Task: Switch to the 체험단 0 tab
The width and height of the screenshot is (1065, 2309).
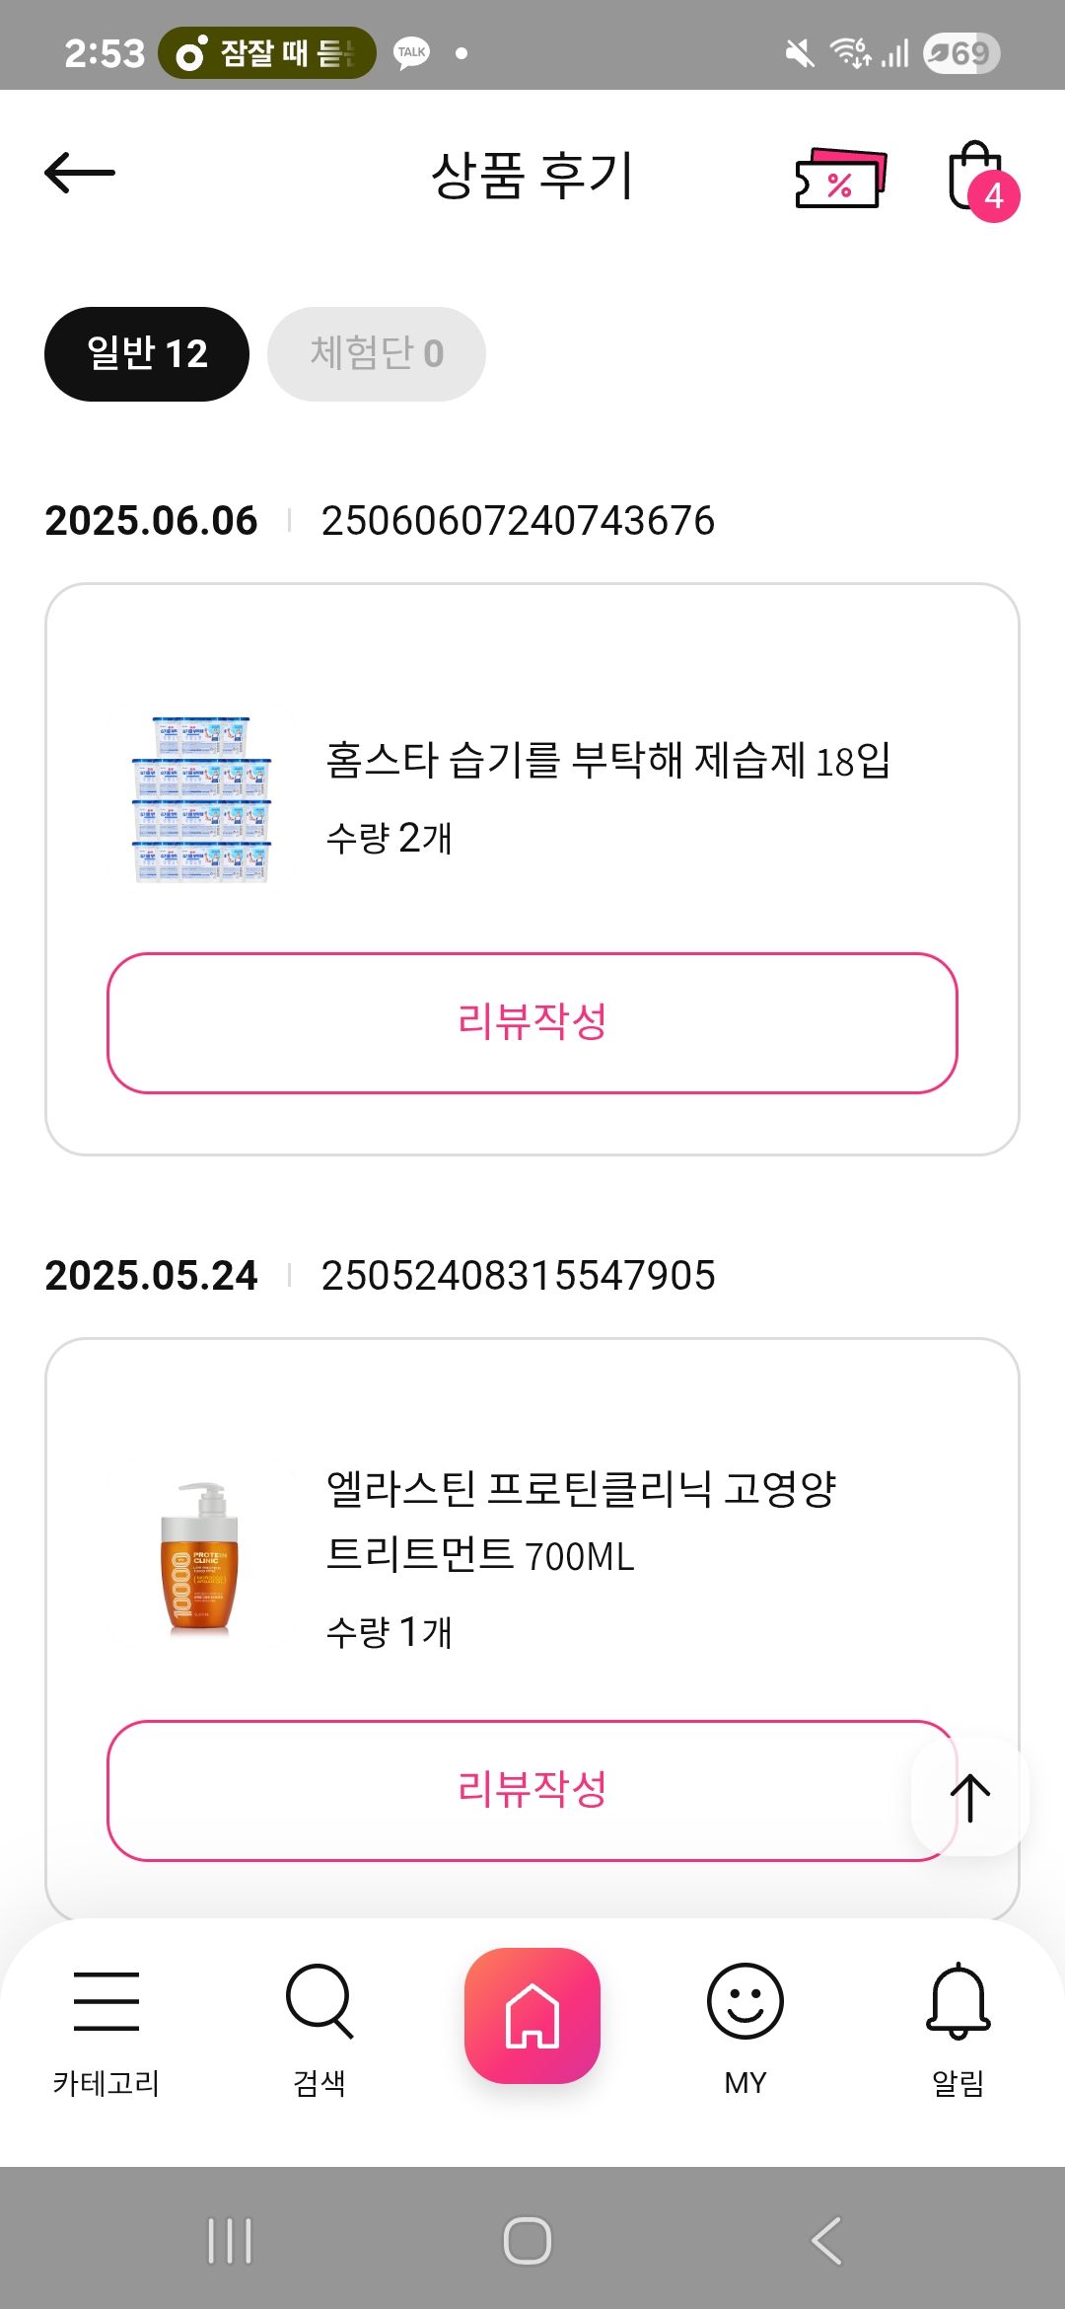Action: tap(377, 354)
